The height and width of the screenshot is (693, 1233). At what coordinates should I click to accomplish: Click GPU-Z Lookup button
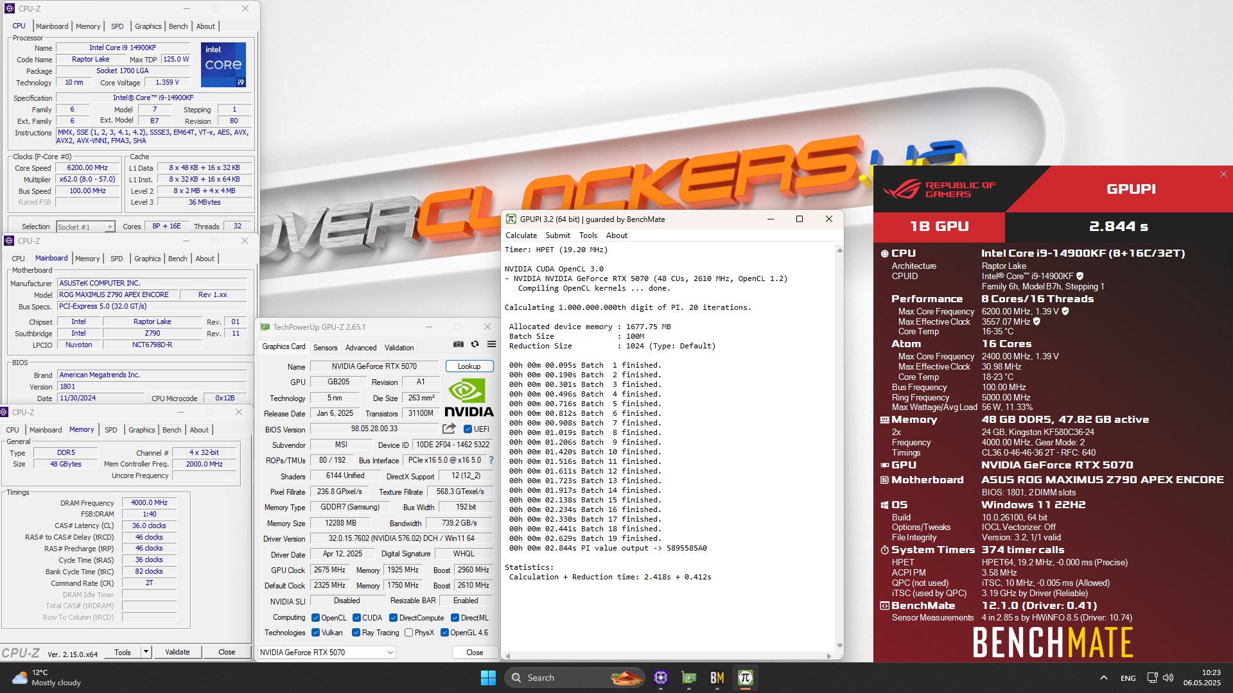click(x=469, y=366)
